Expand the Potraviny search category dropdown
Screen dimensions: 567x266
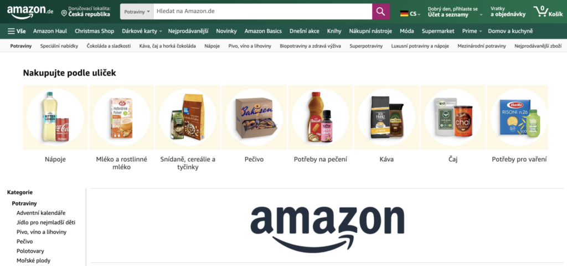tap(137, 12)
